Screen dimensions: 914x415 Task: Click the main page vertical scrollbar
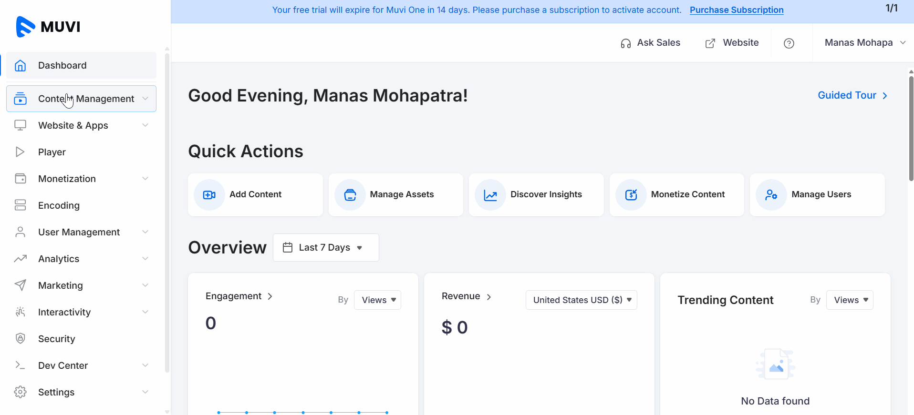pos(911,129)
